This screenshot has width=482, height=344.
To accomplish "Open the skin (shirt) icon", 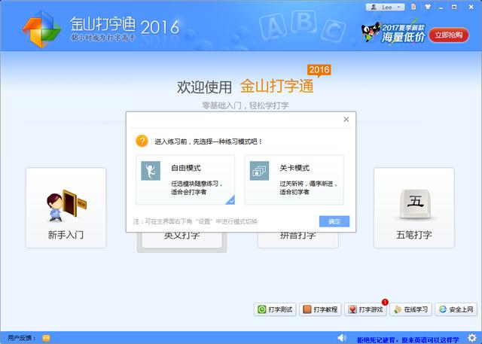I will click(x=428, y=7).
